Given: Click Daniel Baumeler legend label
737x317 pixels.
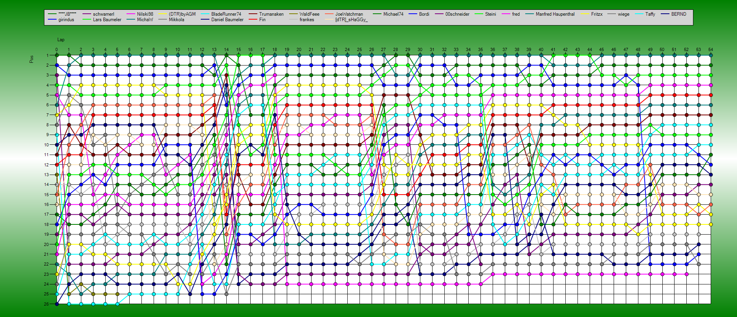Looking at the screenshot, I should (x=227, y=20).
